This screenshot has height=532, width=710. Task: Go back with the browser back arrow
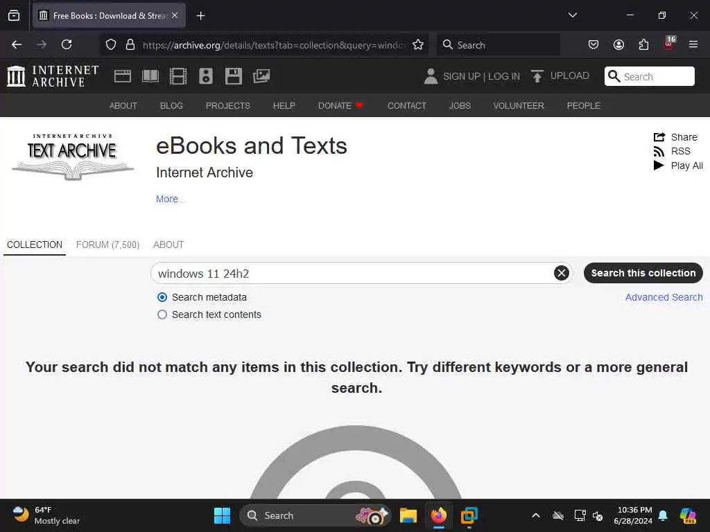tap(17, 44)
